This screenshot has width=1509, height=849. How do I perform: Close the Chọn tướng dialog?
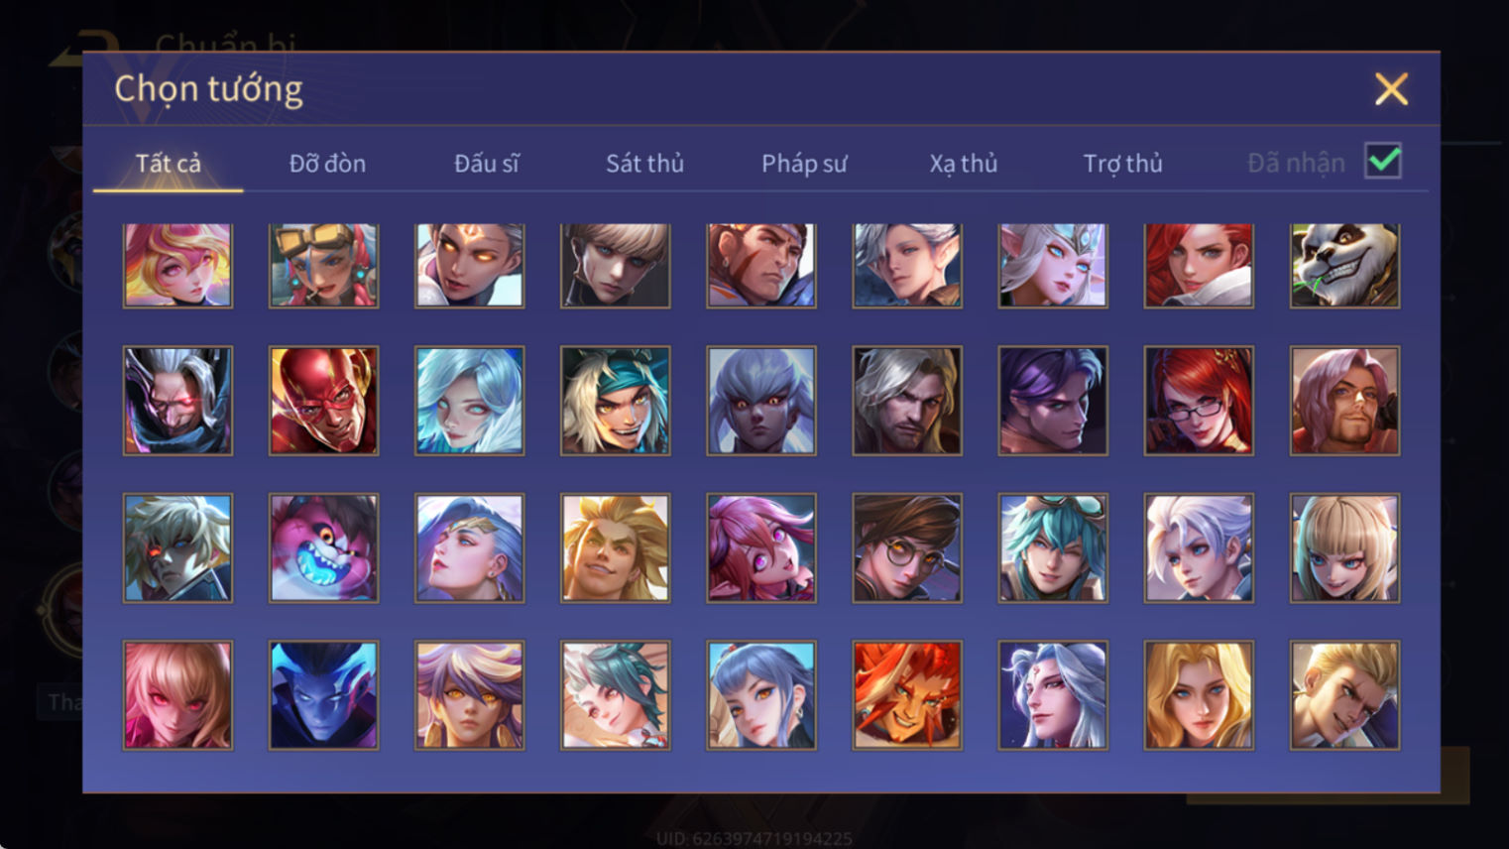(1391, 89)
